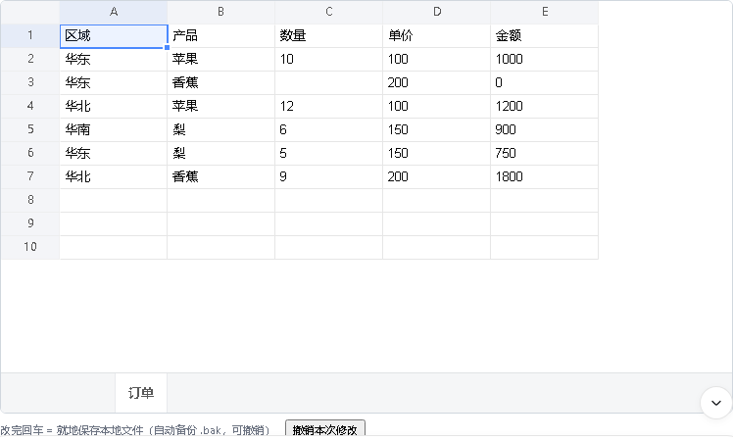Select 香蕉 cell in row 3
The image size is (733, 441).
[x=221, y=82]
